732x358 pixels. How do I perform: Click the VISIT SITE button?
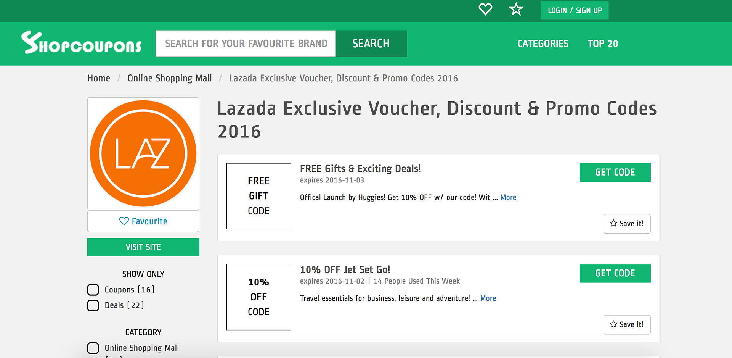[x=143, y=247]
